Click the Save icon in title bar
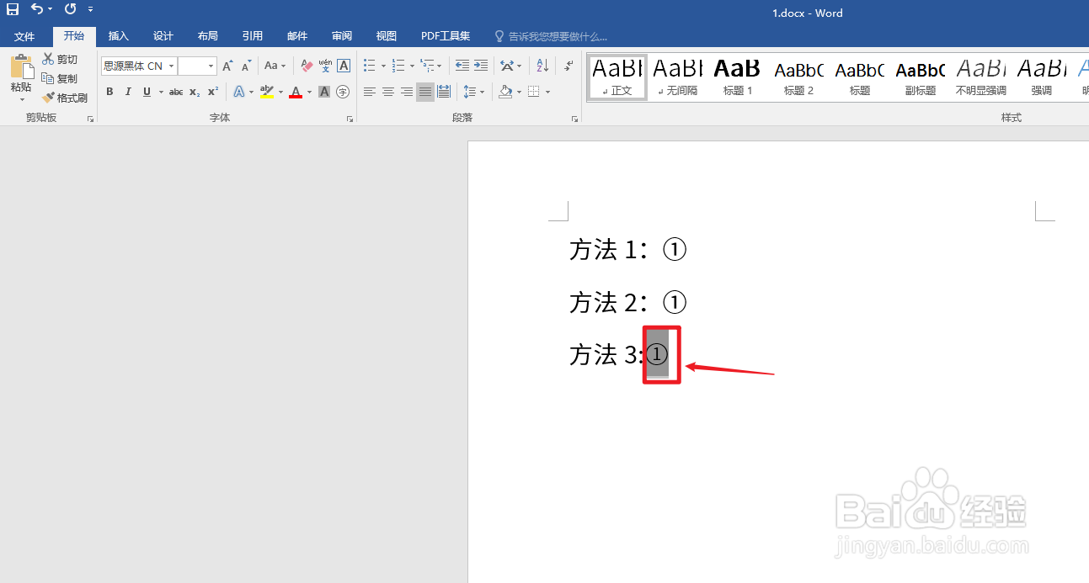Screen dimensions: 1089x583 tap(13, 9)
